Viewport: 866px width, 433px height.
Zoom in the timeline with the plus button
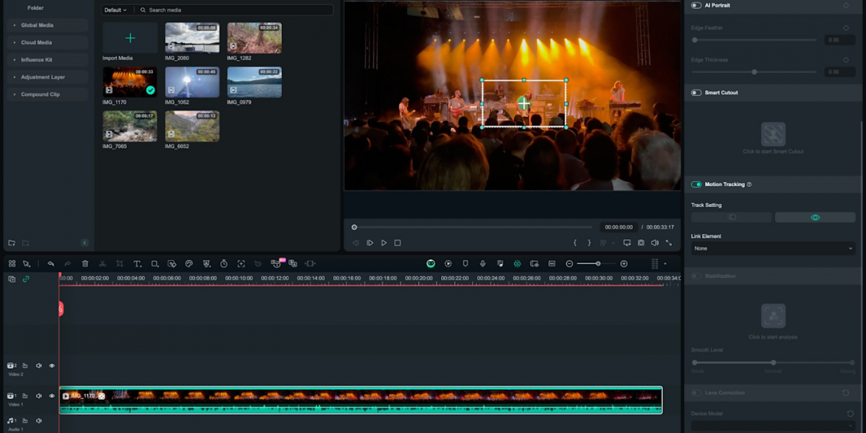(x=624, y=264)
